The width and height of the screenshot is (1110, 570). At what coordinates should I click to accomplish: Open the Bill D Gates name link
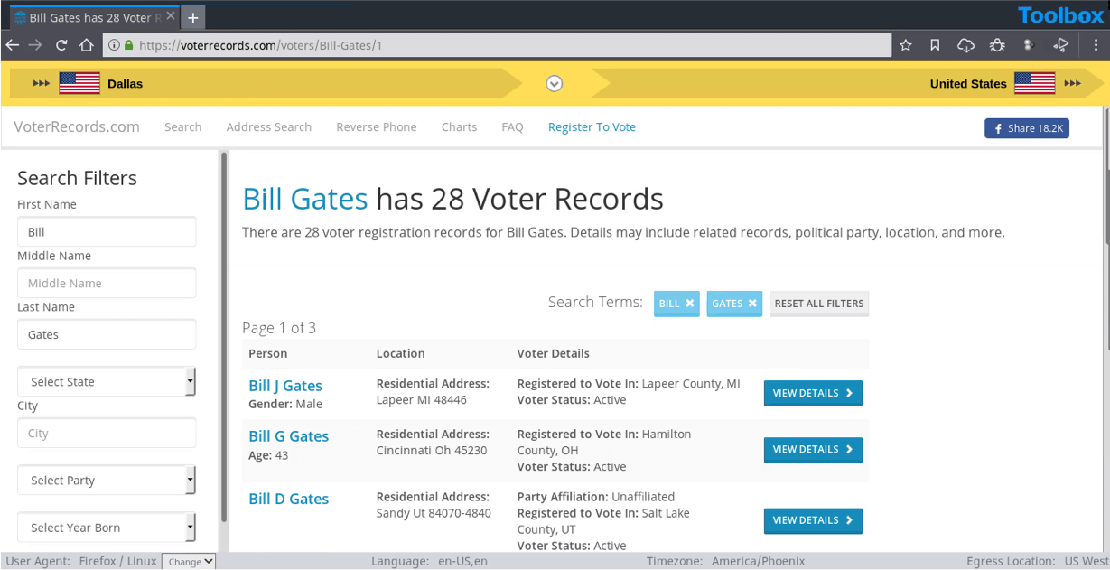coord(289,499)
